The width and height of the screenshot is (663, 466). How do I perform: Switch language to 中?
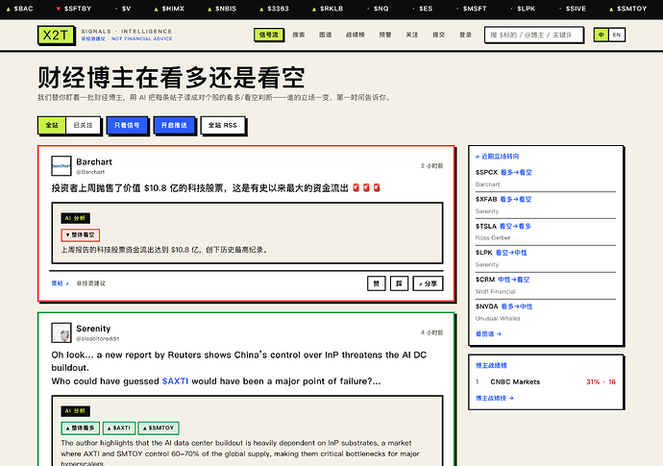602,35
